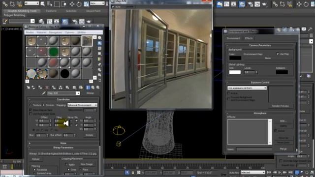Click Select and Move icon in main toolbar
This screenshot has height=177, width=315.
[x=72, y=4]
